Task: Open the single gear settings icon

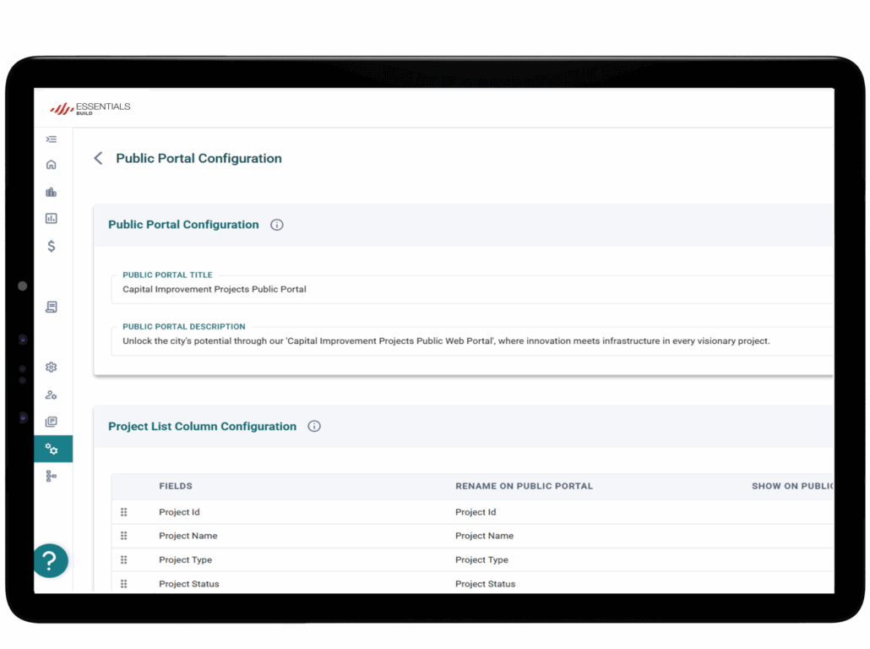Action: click(52, 368)
